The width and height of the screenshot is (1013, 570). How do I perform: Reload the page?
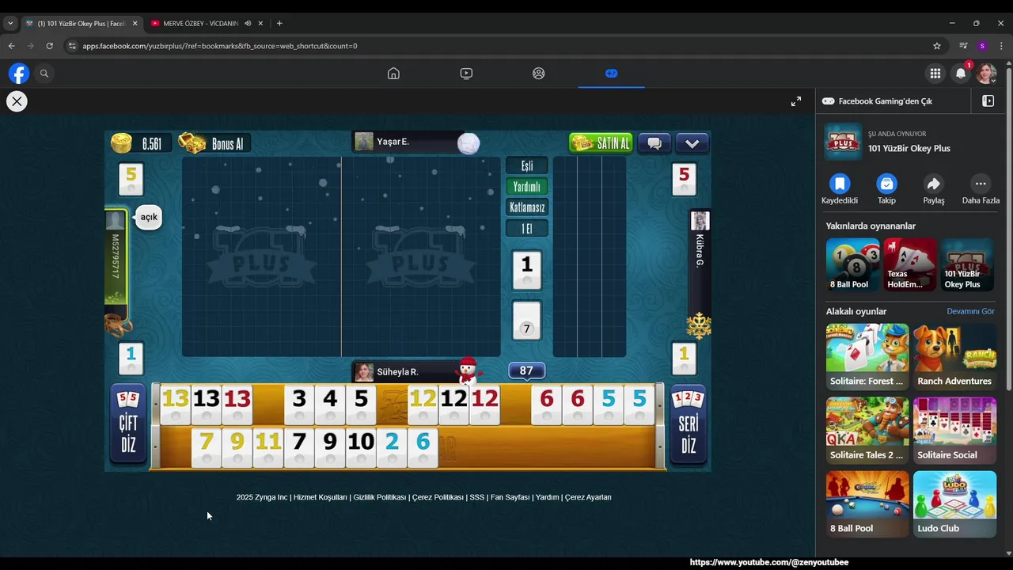point(49,46)
